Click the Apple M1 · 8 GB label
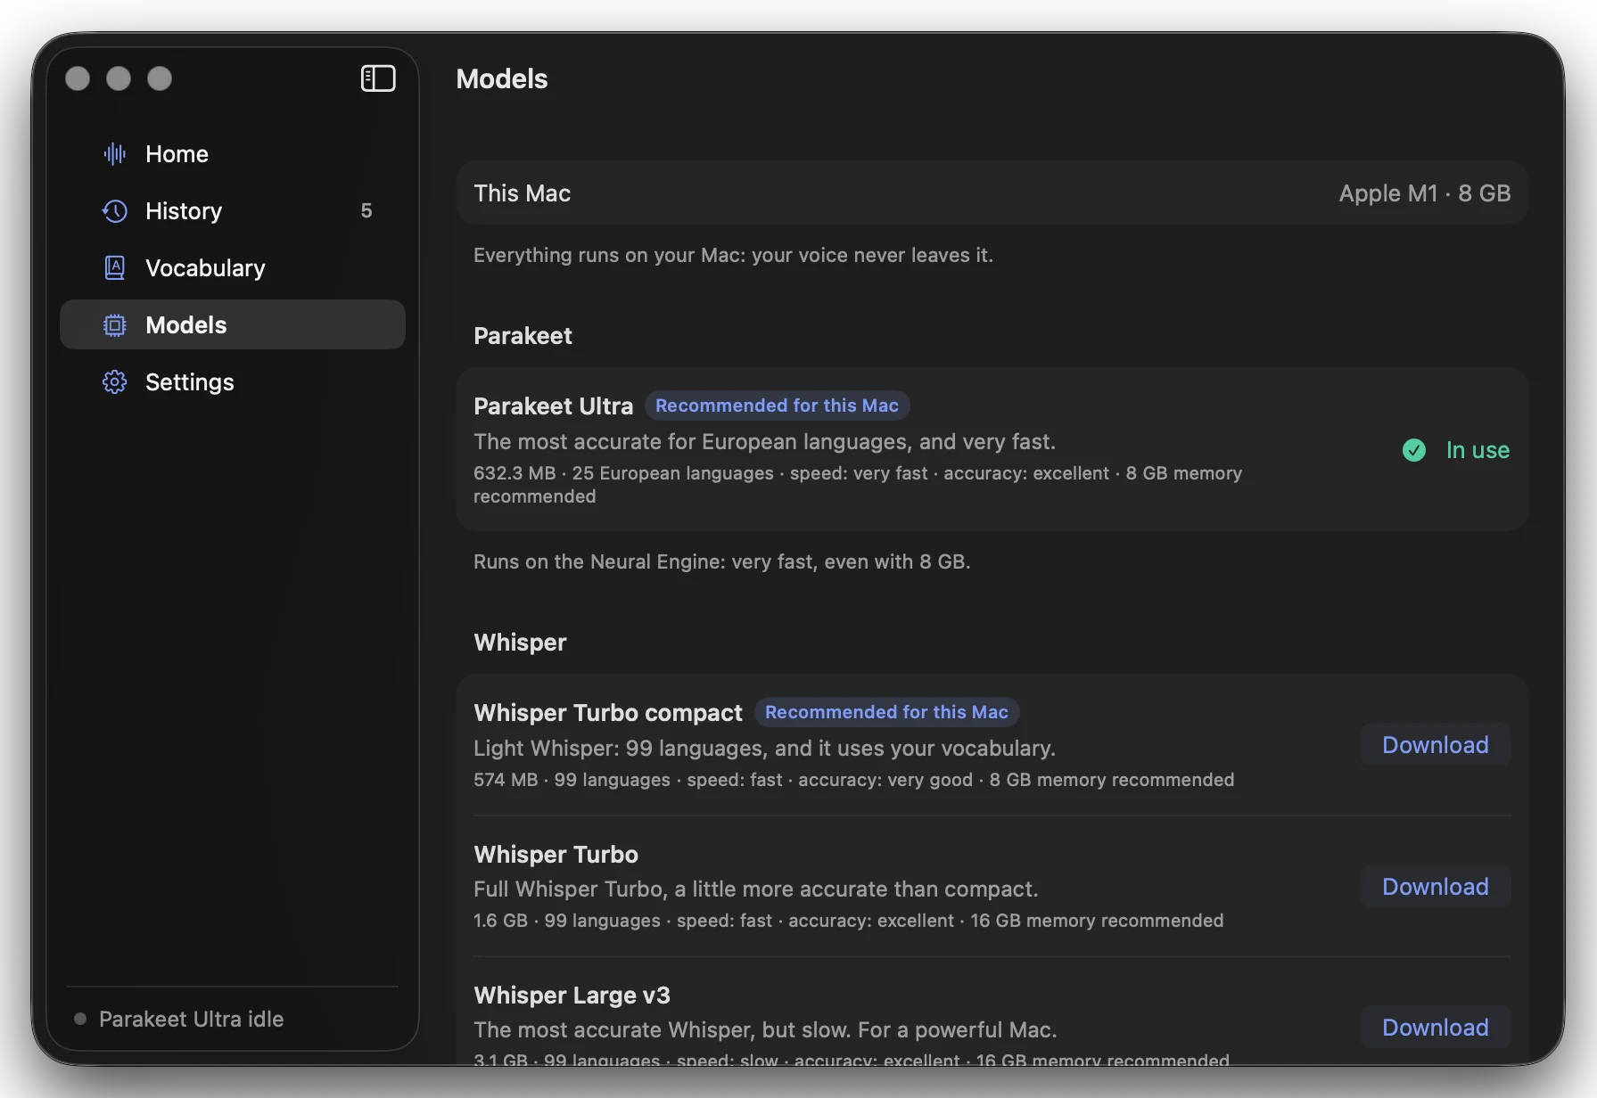 tap(1425, 193)
